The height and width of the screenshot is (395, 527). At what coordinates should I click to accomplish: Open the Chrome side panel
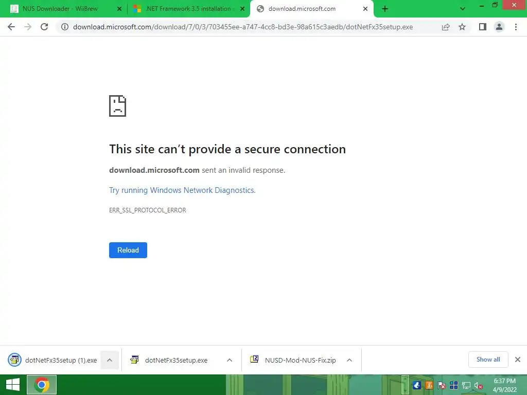click(x=483, y=27)
